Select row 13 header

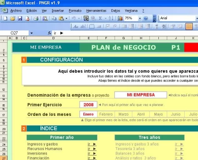coord(4,96)
